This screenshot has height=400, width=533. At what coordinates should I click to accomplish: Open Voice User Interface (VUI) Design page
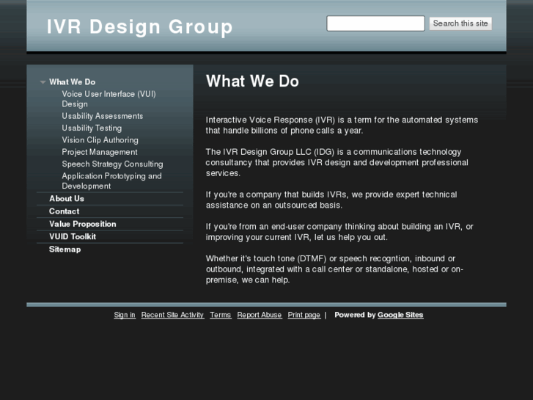click(x=109, y=99)
